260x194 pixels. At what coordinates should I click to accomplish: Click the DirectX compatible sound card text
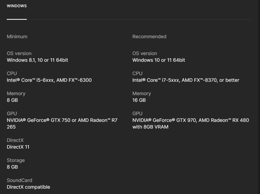[x=28, y=187]
